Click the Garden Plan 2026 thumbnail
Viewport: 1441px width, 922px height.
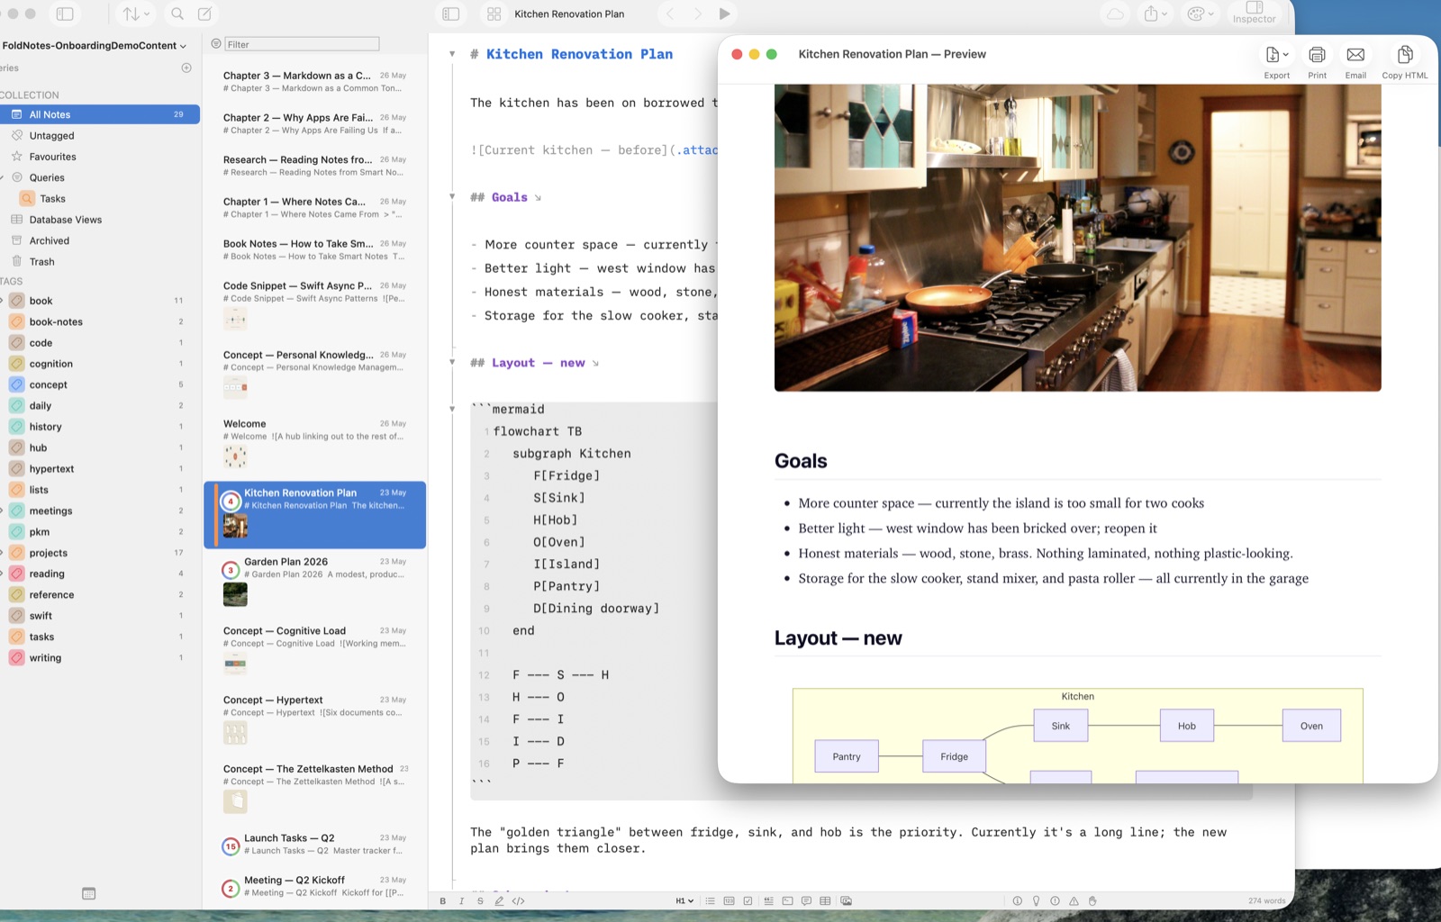[x=235, y=594]
